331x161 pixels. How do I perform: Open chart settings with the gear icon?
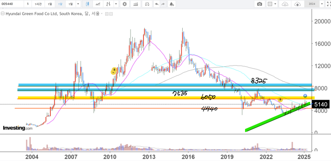pyautogui.click(x=125, y=4)
